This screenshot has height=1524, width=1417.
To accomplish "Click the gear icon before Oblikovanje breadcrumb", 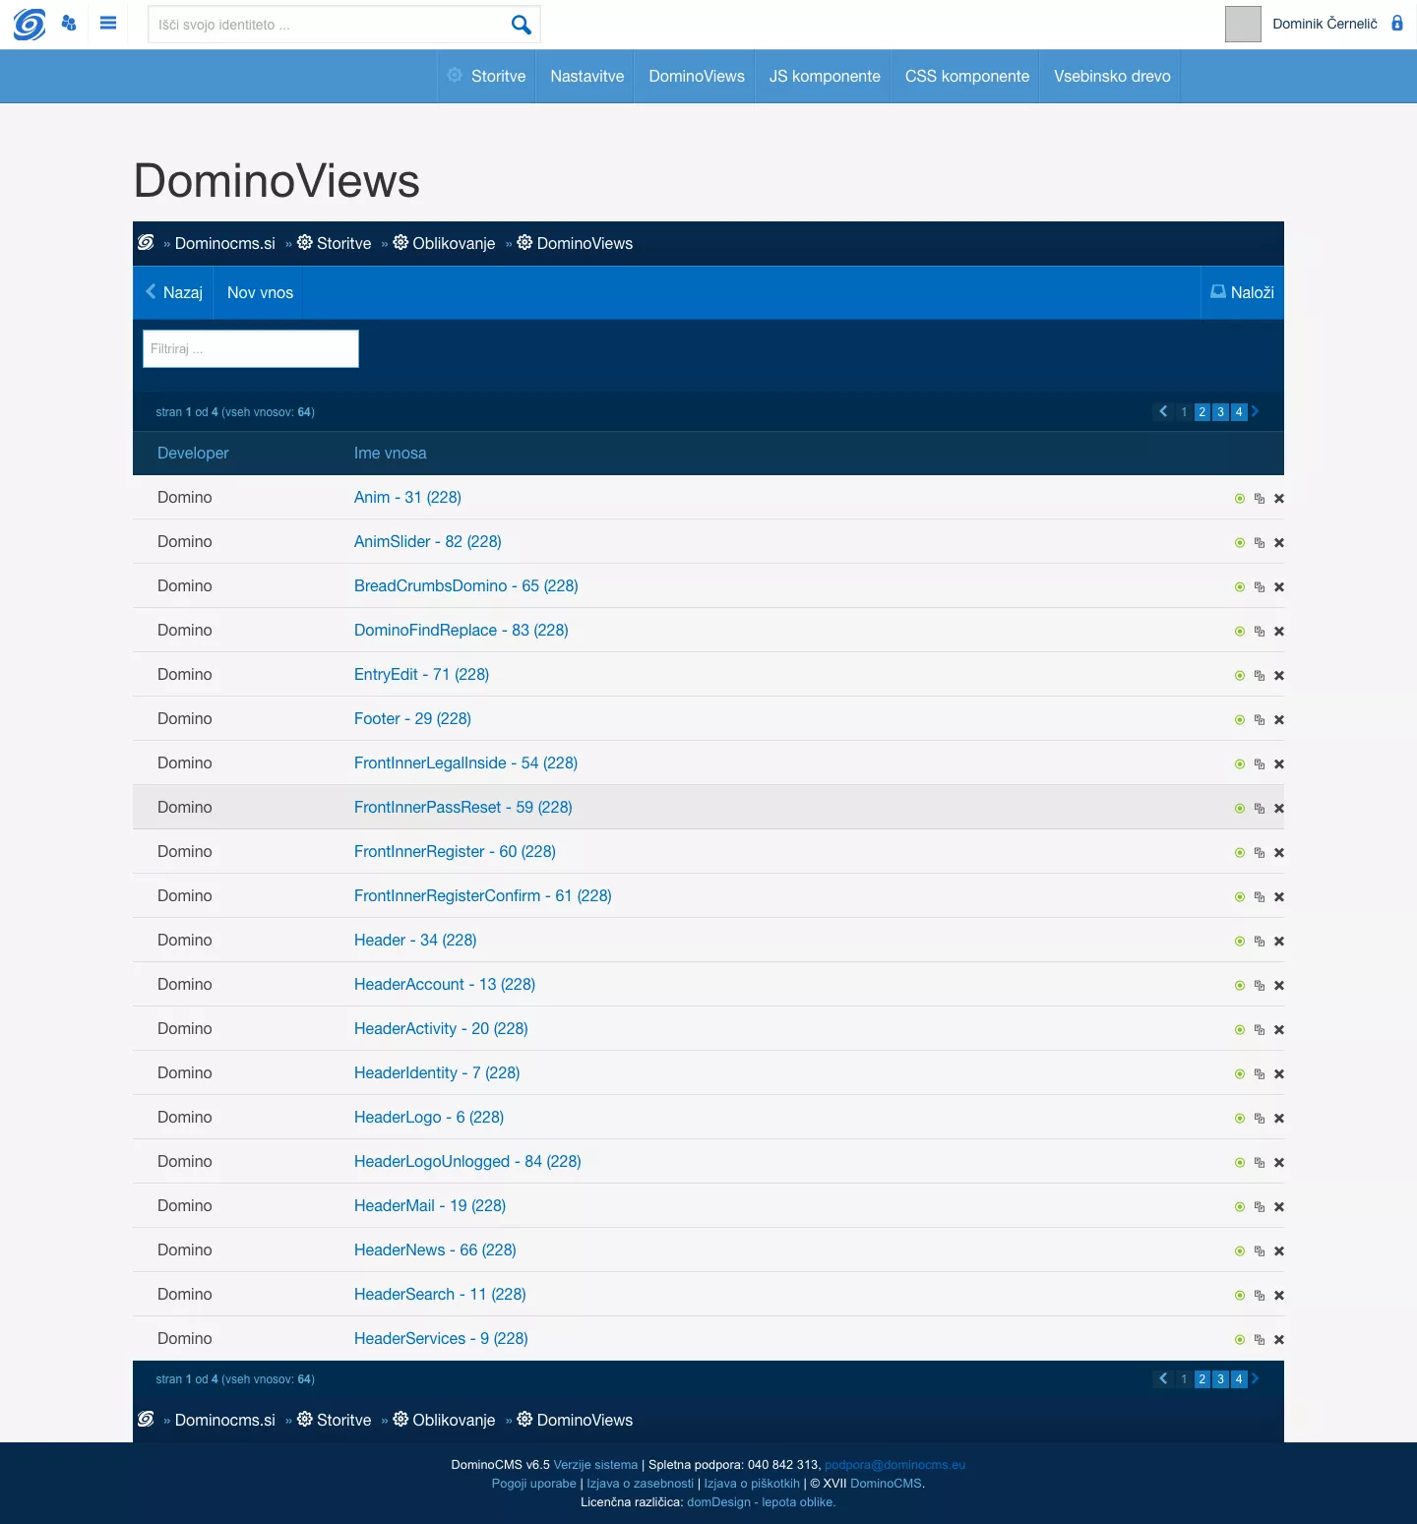I will pyautogui.click(x=400, y=242).
